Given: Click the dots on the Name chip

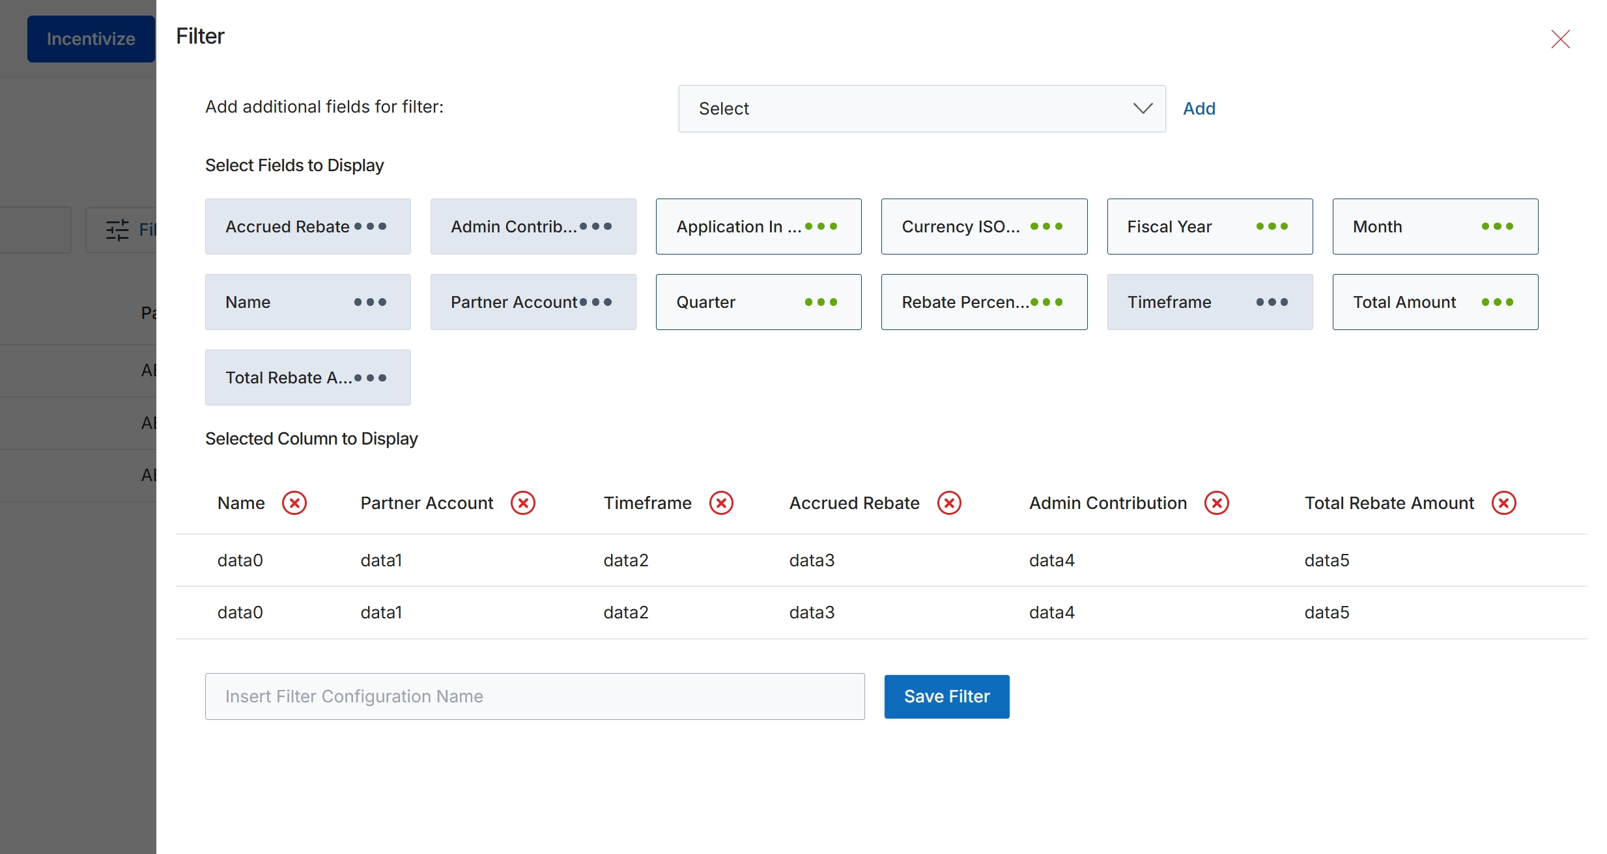Looking at the screenshot, I should (370, 302).
